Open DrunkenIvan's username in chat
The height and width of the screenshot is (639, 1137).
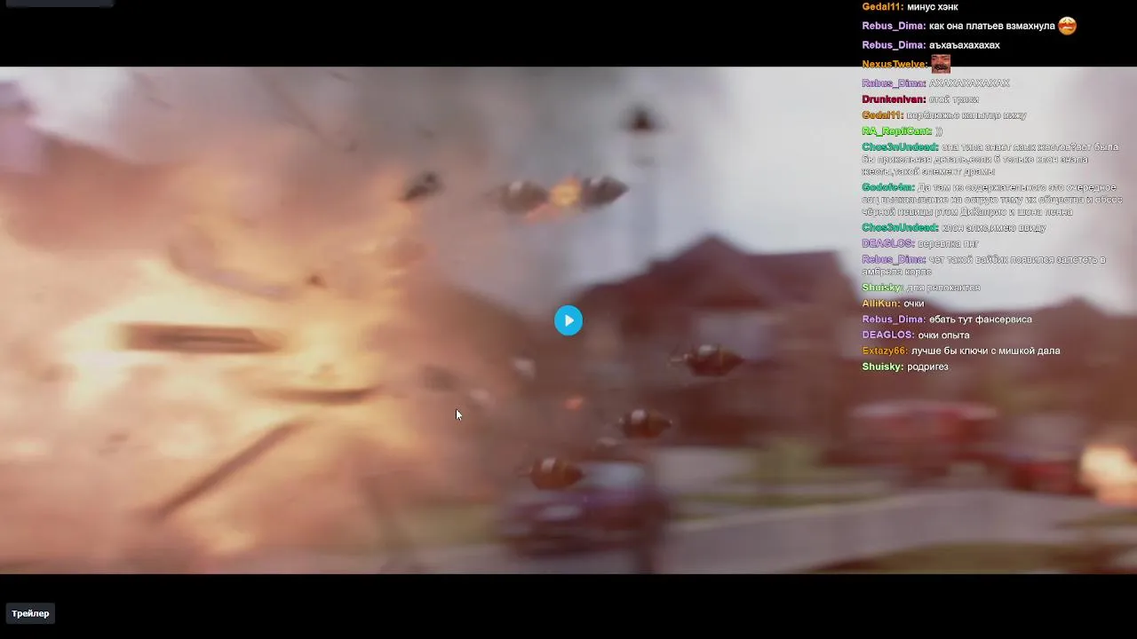pos(893,99)
